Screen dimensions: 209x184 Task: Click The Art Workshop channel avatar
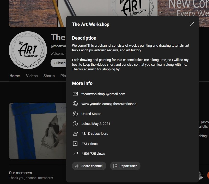click(28, 50)
